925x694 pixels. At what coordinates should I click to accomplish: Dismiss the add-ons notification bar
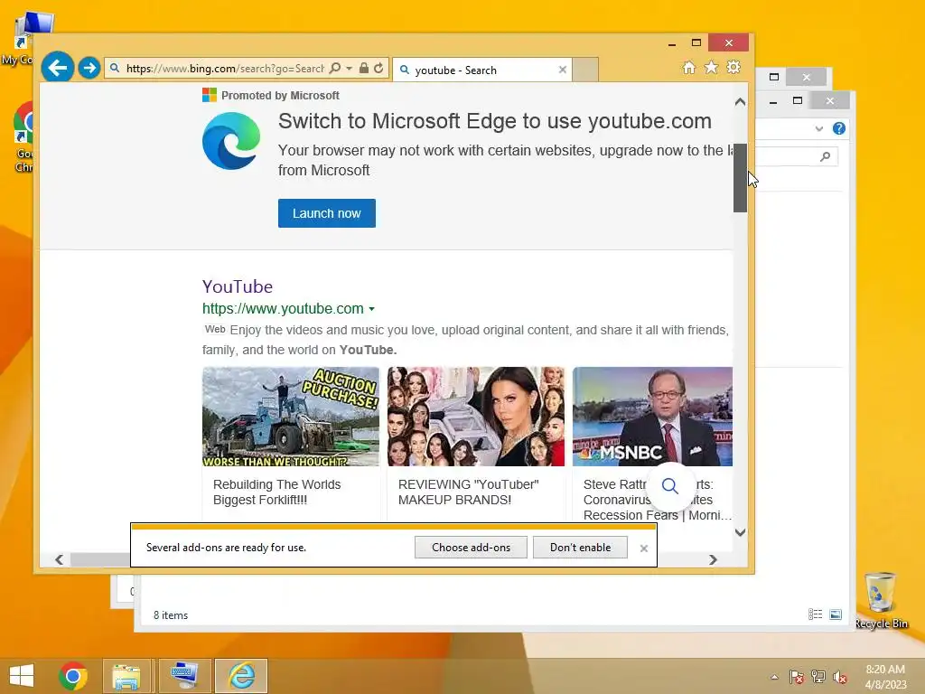coord(643,549)
